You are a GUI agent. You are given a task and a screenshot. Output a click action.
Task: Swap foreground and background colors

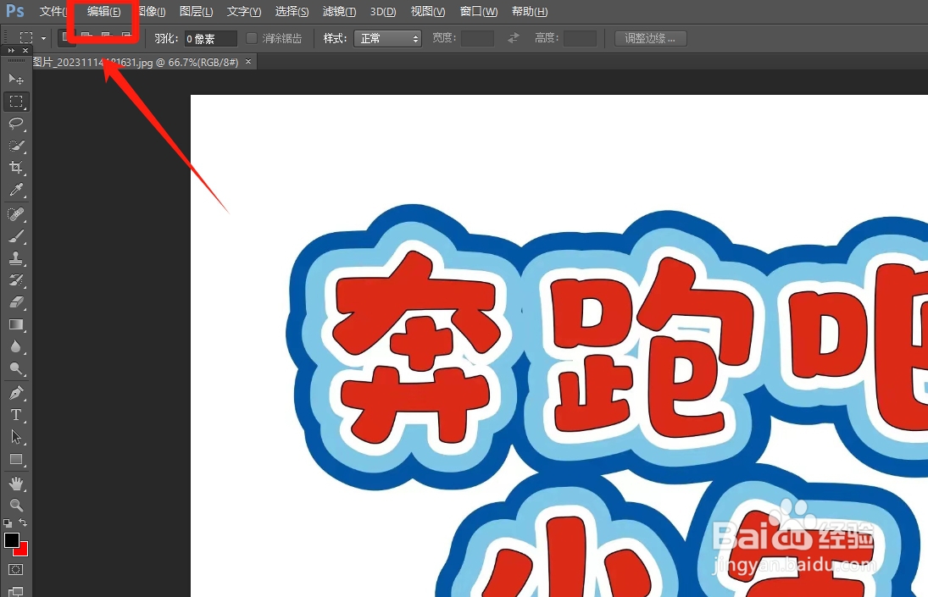(x=23, y=522)
